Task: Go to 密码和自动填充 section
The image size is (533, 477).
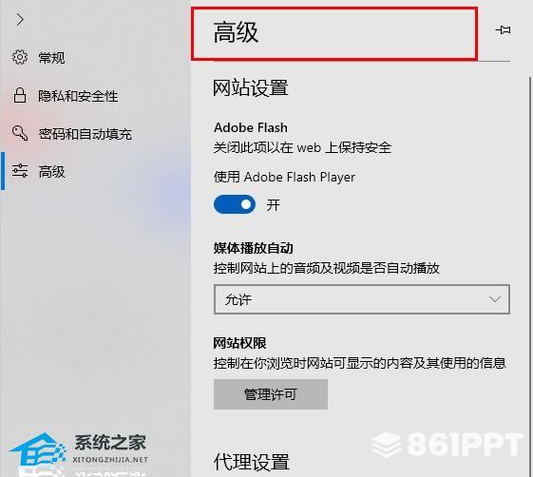Action: click(85, 133)
